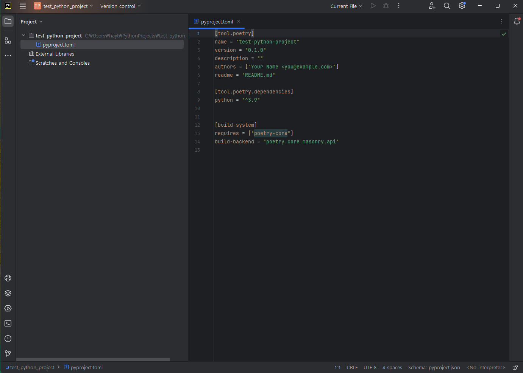Click the <No interpreter> widget
523x373 pixels.
tap(486, 367)
